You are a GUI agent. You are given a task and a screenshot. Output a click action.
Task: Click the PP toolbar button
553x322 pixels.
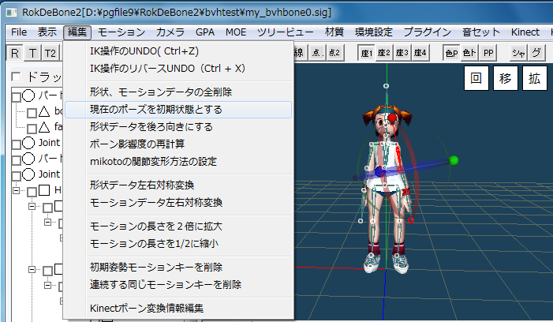point(488,53)
